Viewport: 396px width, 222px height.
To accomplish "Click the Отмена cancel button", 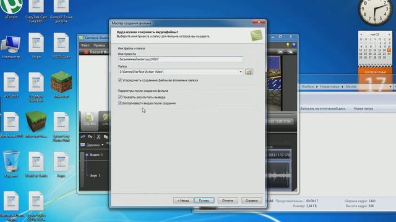I will [228, 200].
